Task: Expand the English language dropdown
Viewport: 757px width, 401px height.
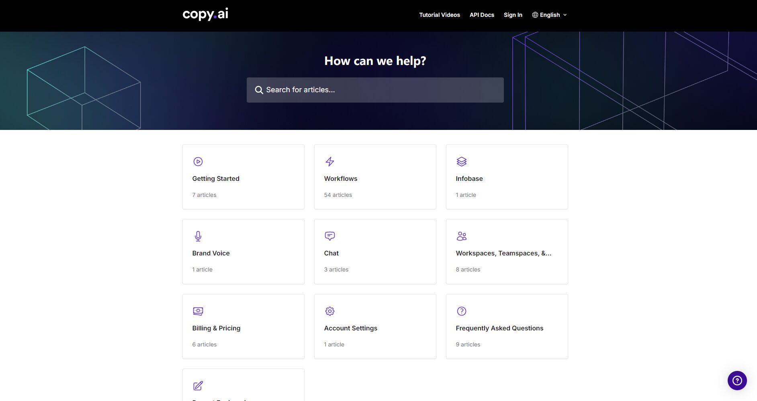Action: (x=549, y=15)
